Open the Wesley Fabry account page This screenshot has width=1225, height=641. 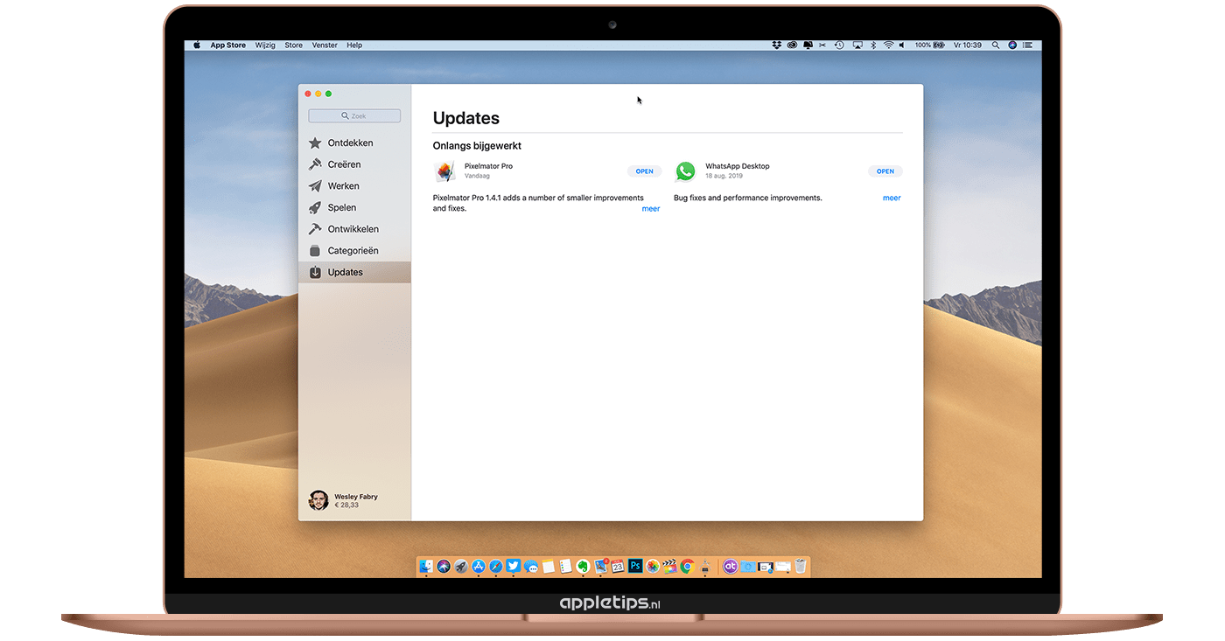pyautogui.click(x=344, y=500)
